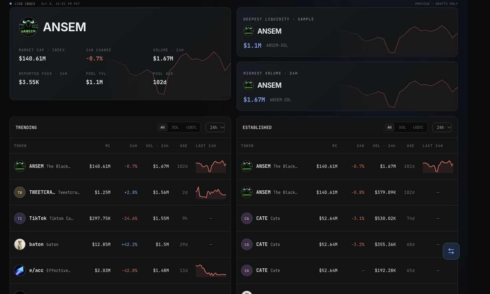Select the SOL filter in Trending

click(x=175, y=127)
